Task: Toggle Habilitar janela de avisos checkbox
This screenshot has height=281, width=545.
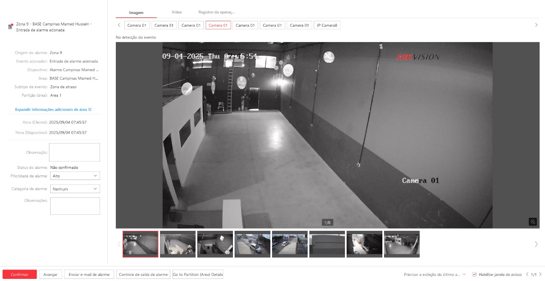Action: click(474, 275)
